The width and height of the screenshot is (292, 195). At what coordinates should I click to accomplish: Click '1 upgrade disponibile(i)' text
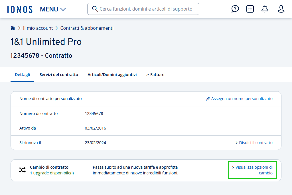(x=52, y=173)
